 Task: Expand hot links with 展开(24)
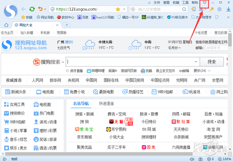202,71
